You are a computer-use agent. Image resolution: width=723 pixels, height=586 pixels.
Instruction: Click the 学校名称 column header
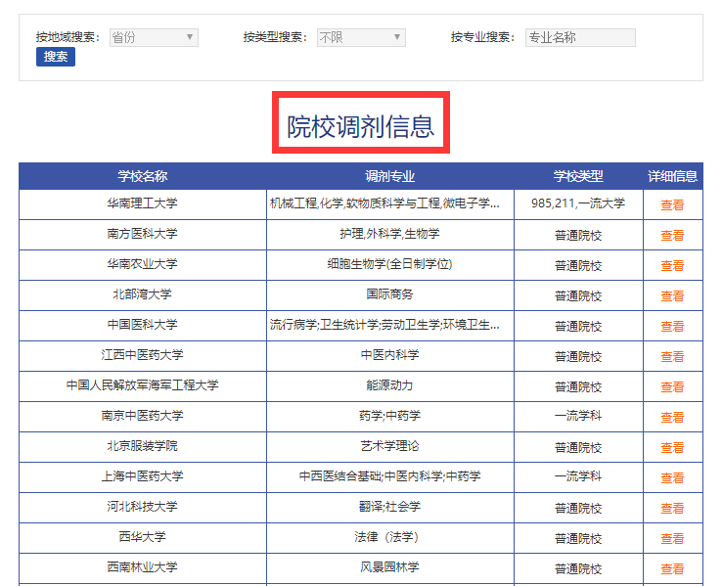click(143, 176)
